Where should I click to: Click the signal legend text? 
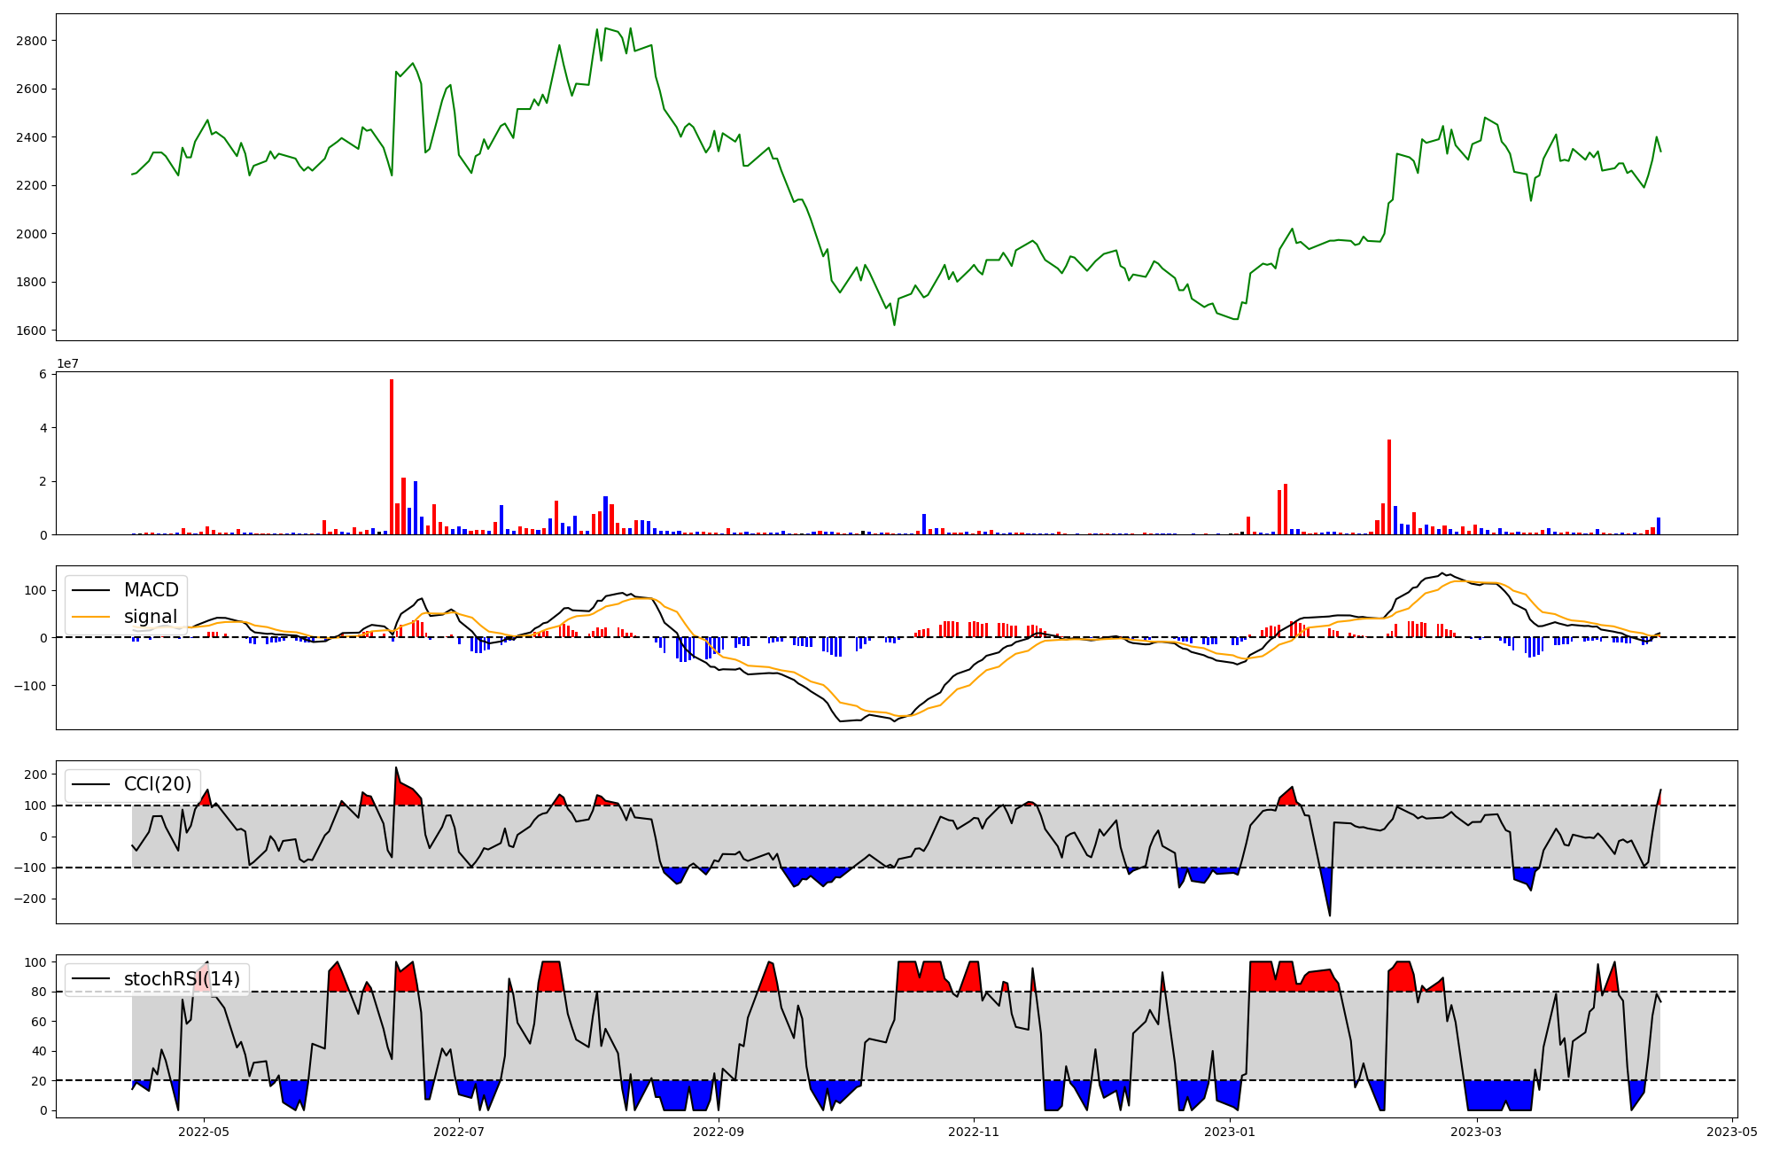coord(150,617)
